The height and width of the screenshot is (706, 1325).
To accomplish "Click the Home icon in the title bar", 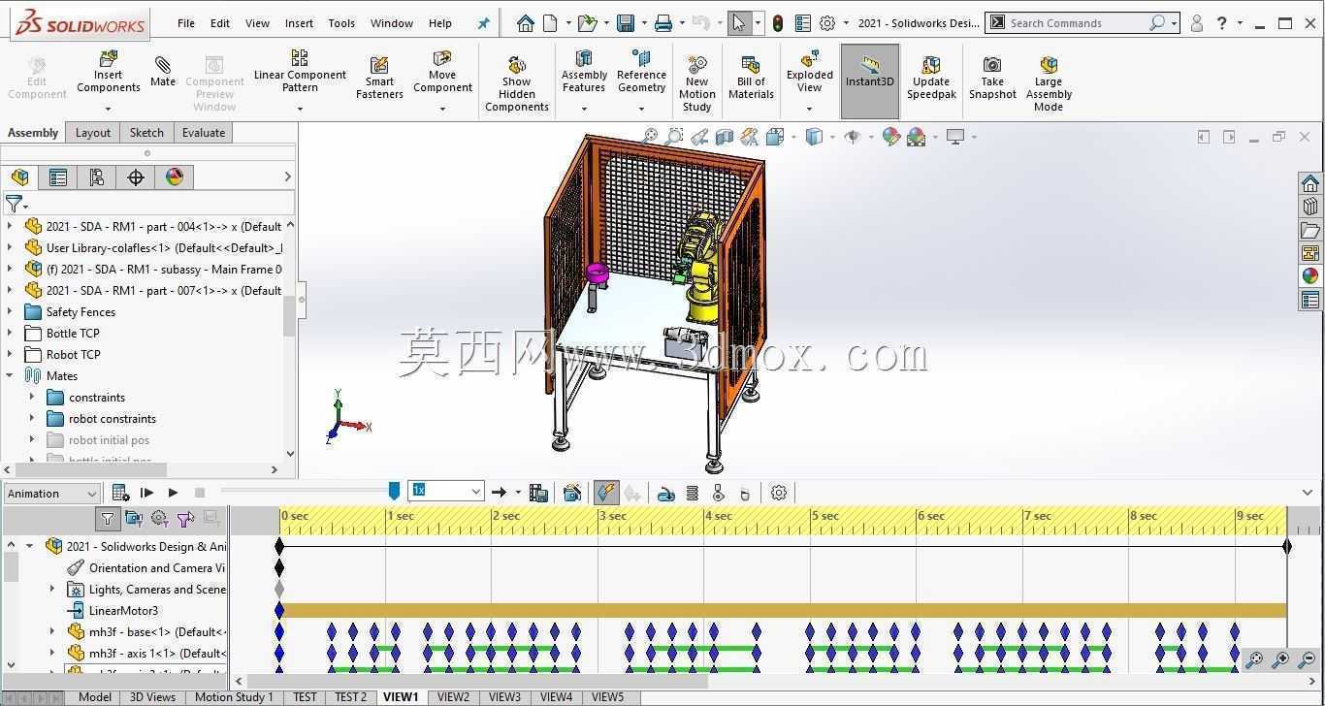I will pos(525,23).
